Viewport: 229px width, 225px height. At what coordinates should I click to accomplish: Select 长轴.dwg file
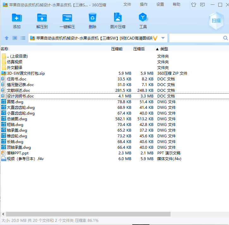pyautogui.click(x=15, y=142)
